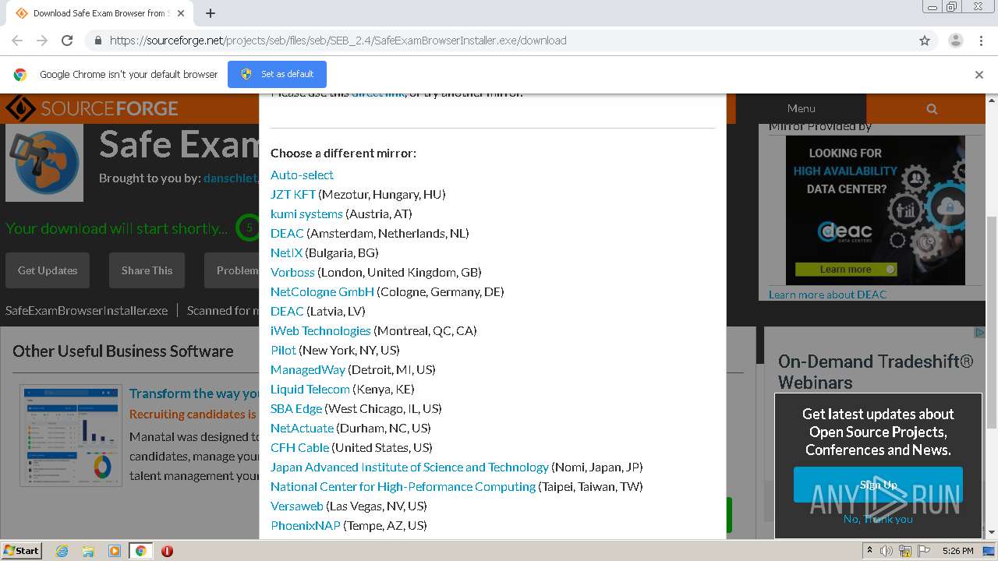Launch Internet Explorer from taskbar
998x561 pixels.
62,551
